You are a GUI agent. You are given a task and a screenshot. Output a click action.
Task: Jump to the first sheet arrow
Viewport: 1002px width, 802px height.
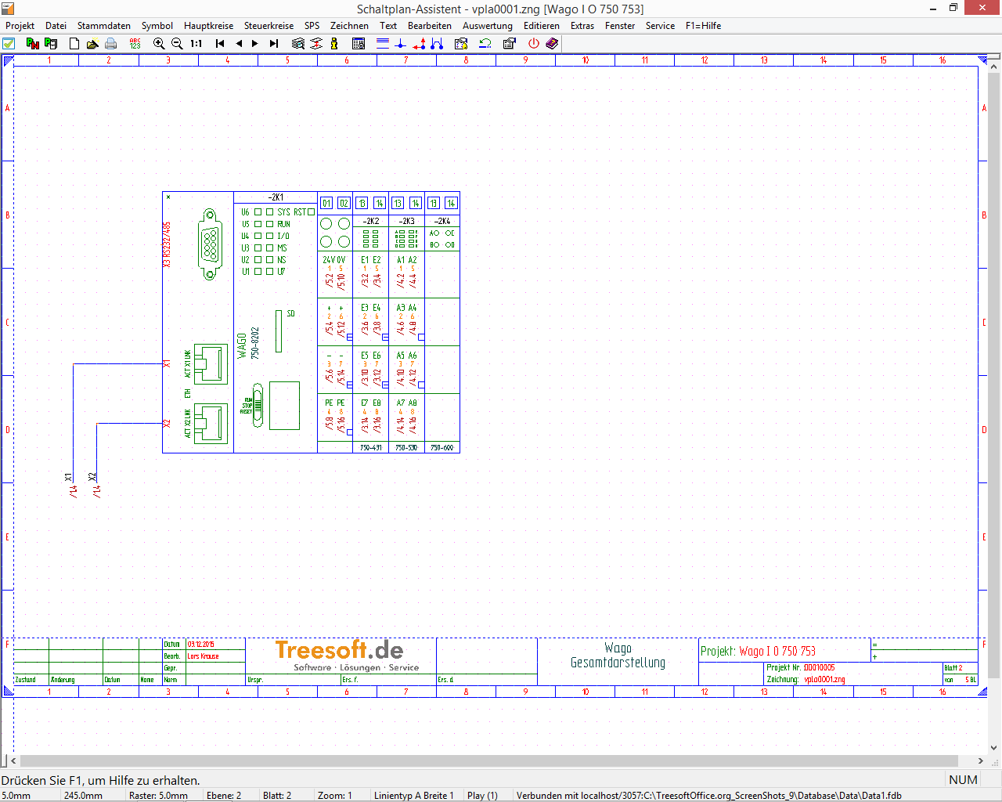[x=220, y=44]
